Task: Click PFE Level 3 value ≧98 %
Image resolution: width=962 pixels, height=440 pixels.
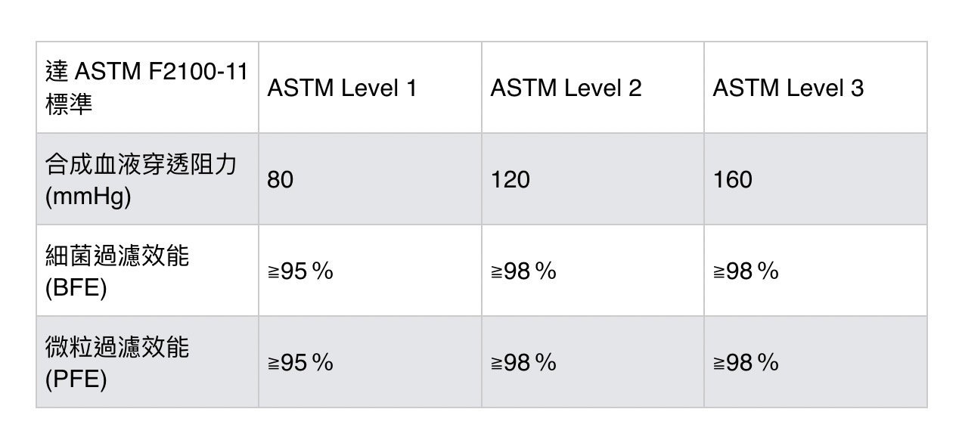Action: [x=746, y=363]
